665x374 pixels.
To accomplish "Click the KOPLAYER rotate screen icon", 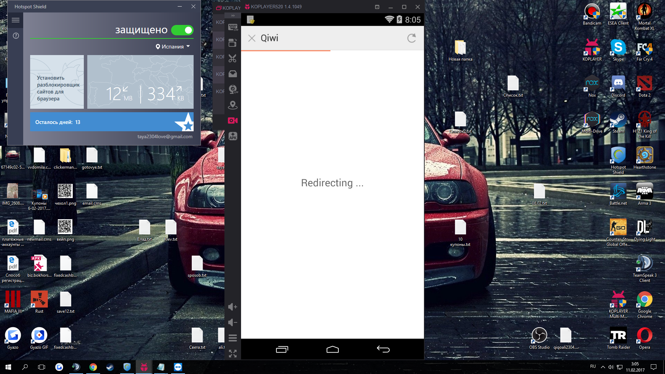I will coord(233,43).
